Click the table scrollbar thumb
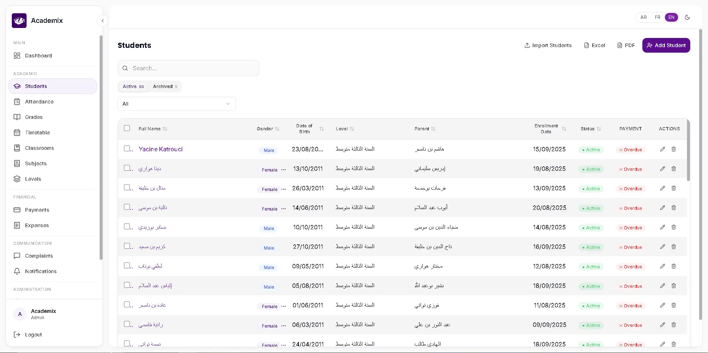The image size is (708, 353). 688,150
